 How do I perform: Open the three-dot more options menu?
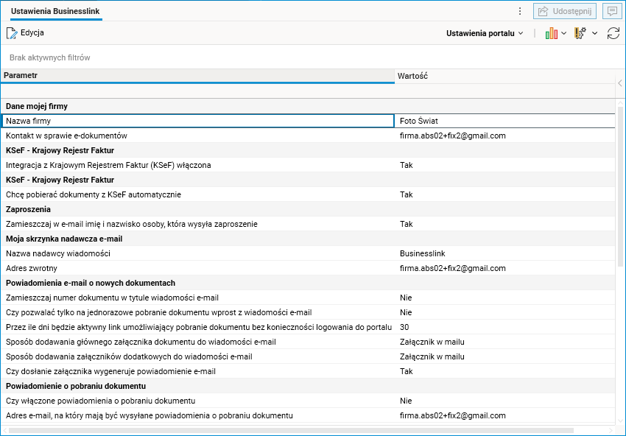pos(520,11)
